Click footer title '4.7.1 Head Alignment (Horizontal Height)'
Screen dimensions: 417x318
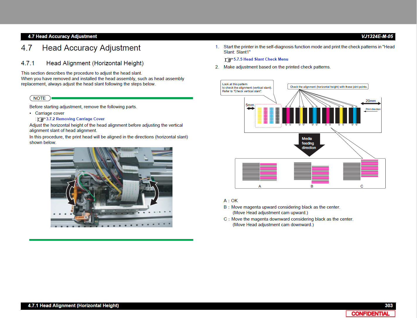click(x=73, y=306)
